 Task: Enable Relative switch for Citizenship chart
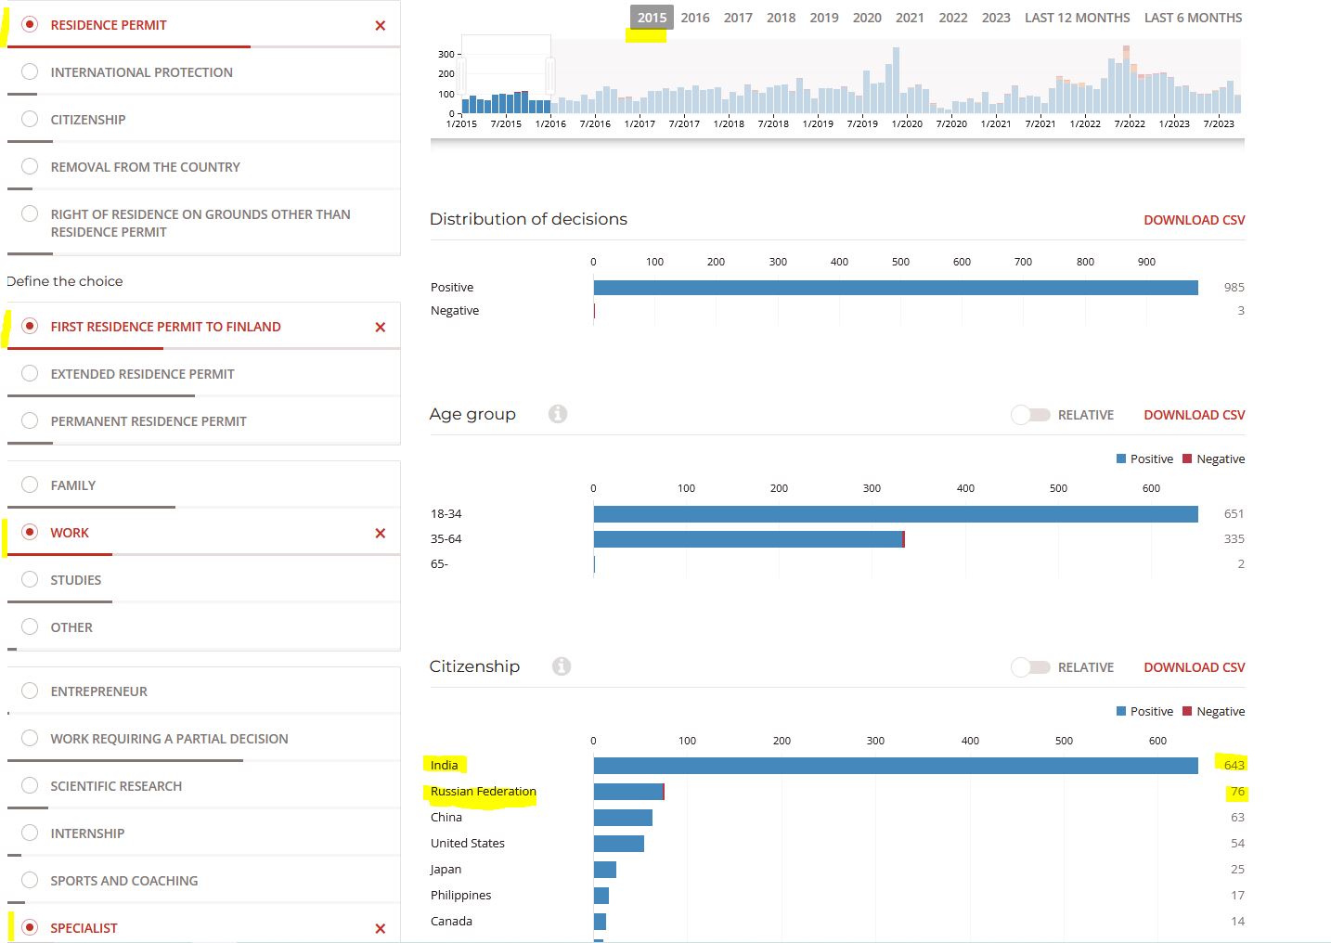coord(1030,667)
